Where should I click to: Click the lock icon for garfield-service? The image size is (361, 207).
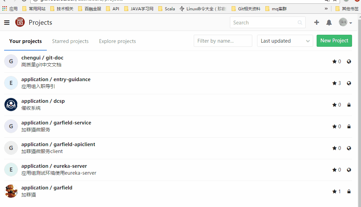(x=349, y=126)
